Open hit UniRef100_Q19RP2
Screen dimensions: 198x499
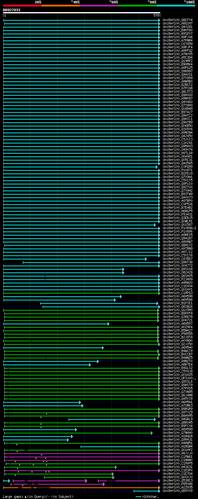(x=178, y=61)
